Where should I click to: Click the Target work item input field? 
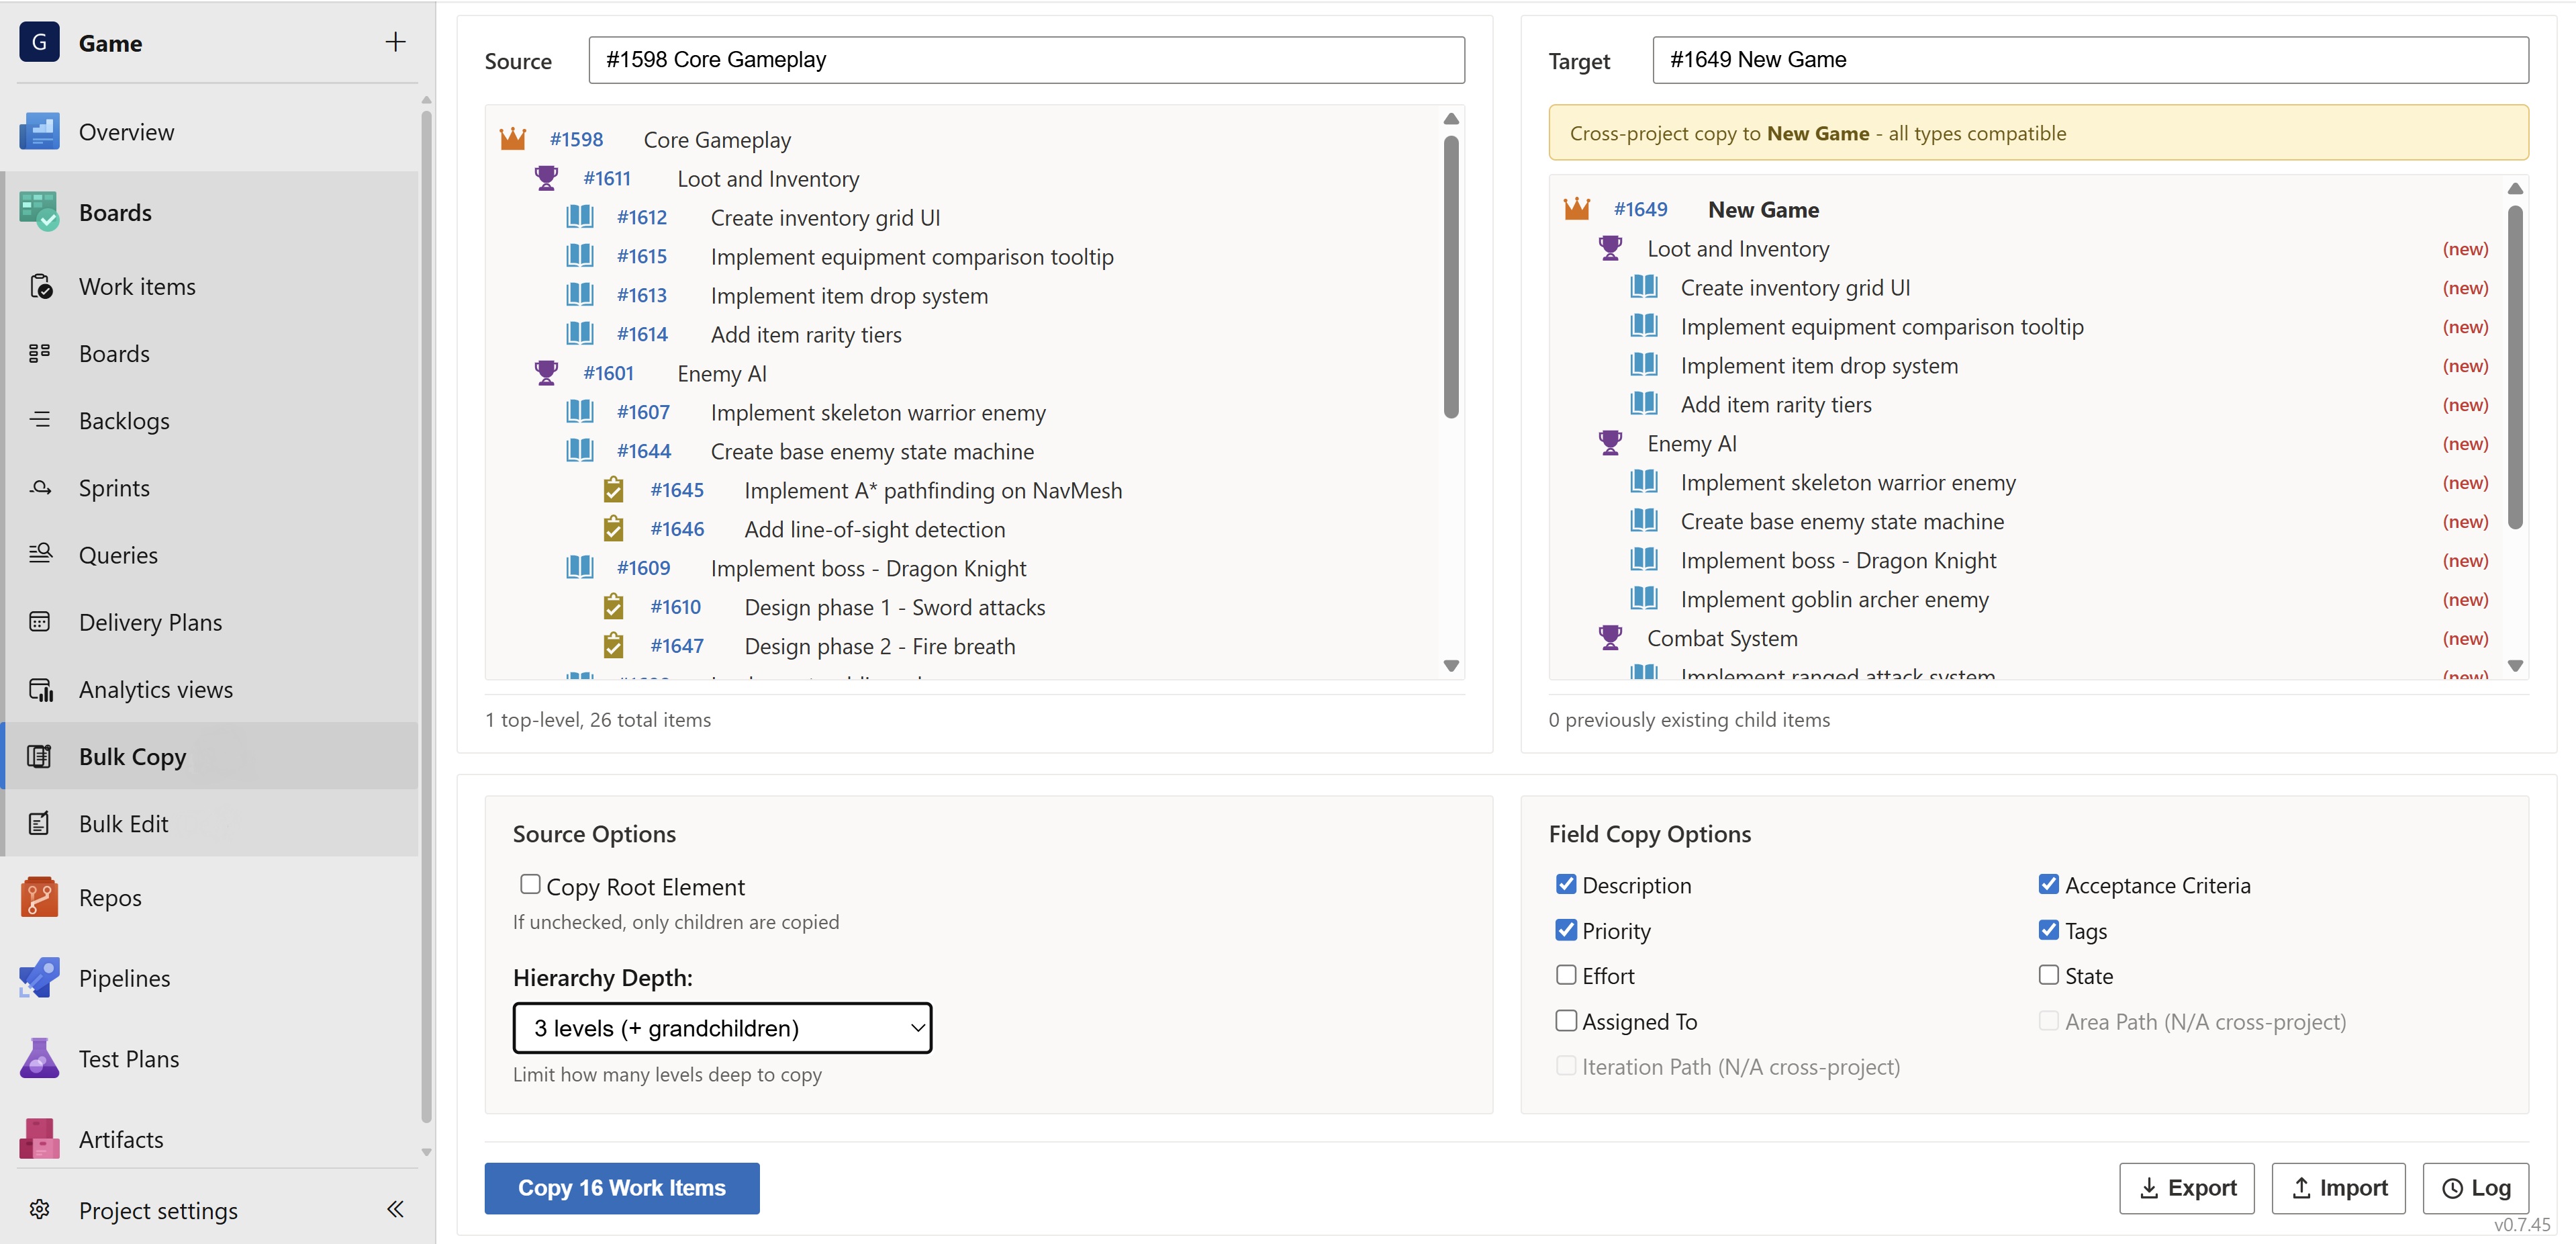(2090, 60)
